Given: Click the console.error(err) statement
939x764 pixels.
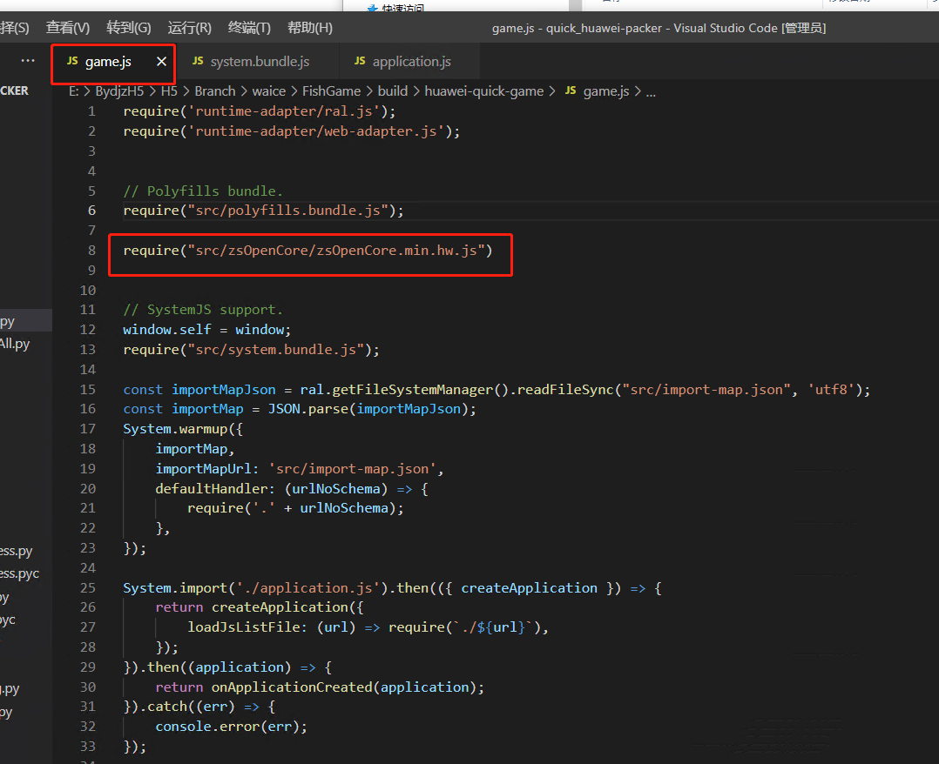Looking at the screenshot, I should coord(231,727).
